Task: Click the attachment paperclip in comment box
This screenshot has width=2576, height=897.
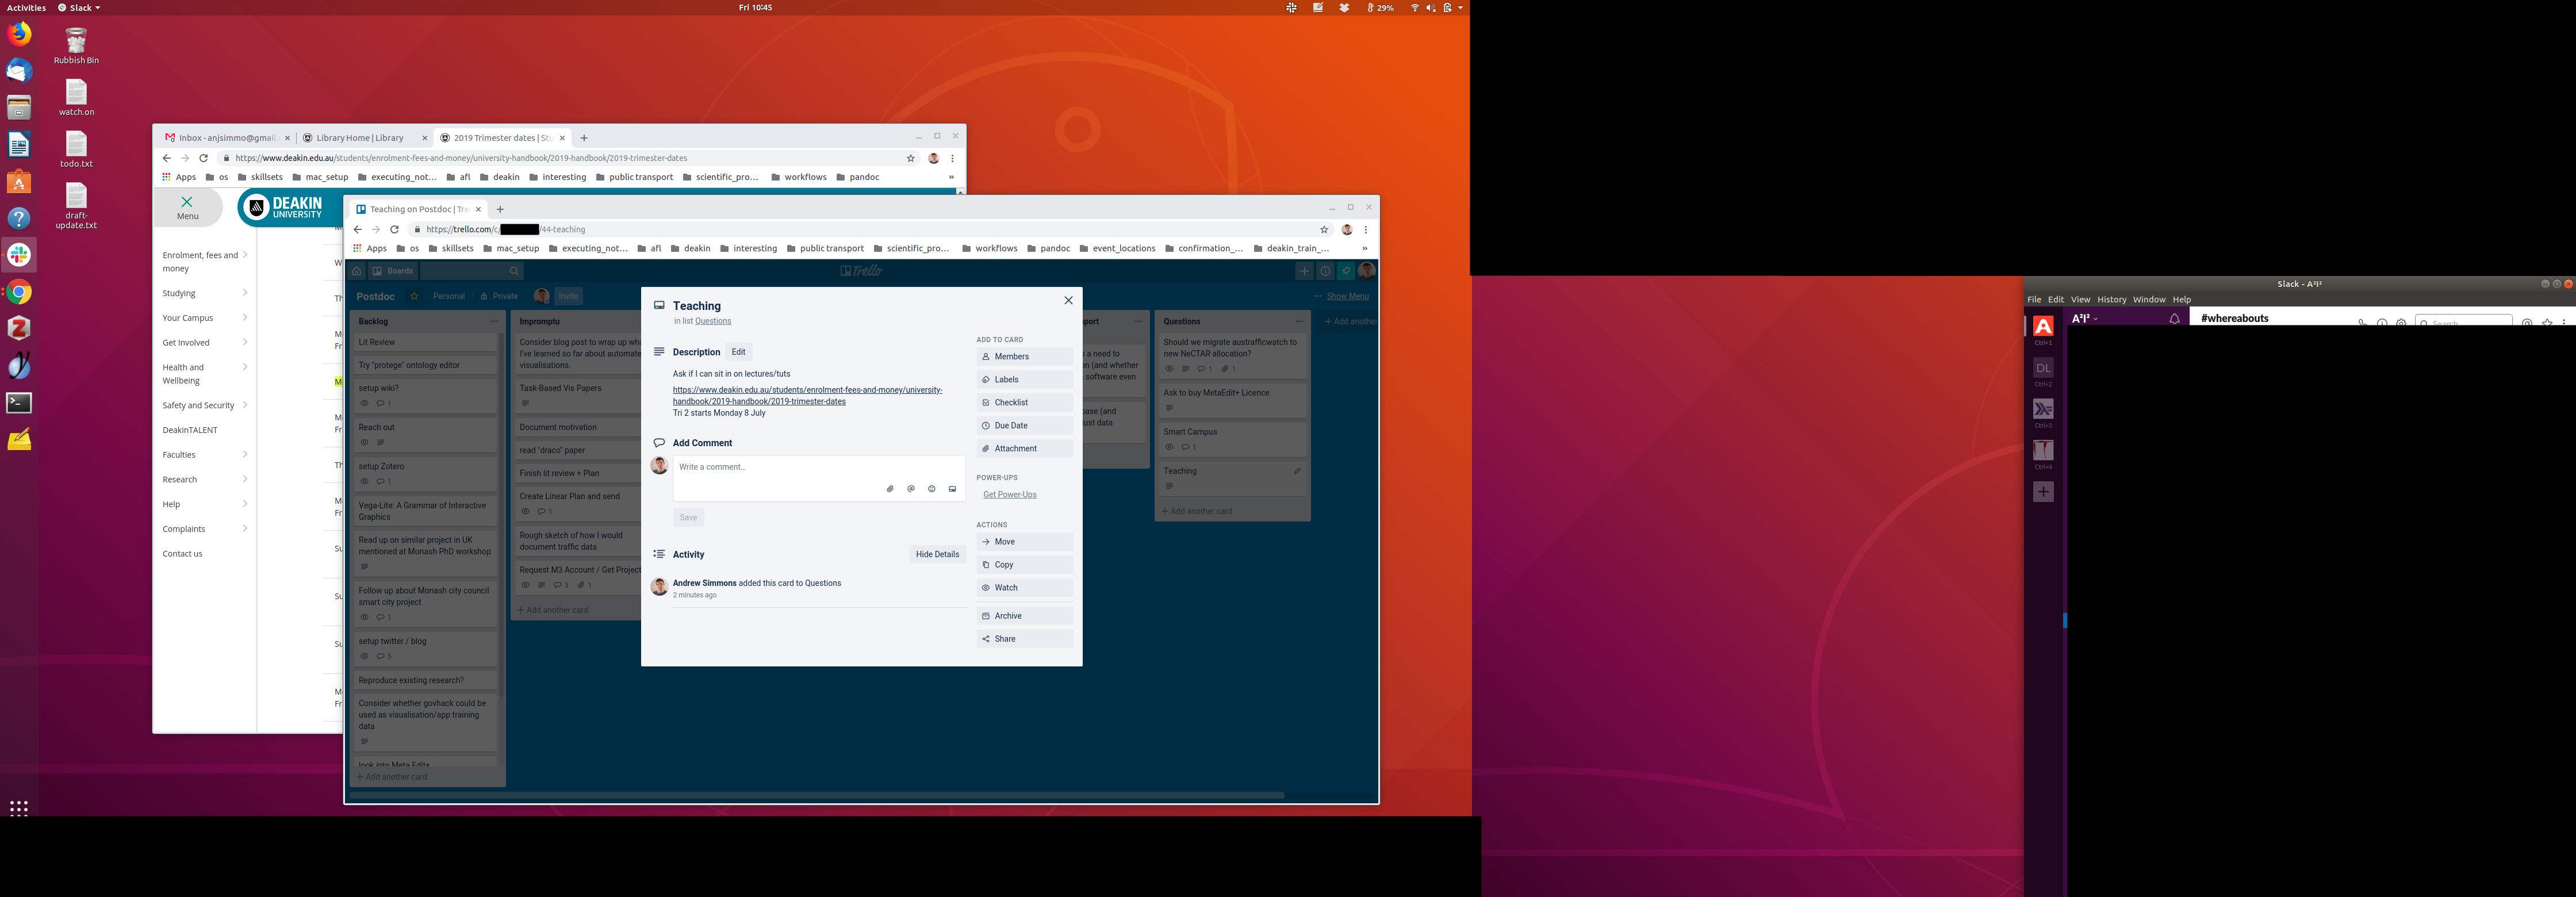Action: coord(890,489)
